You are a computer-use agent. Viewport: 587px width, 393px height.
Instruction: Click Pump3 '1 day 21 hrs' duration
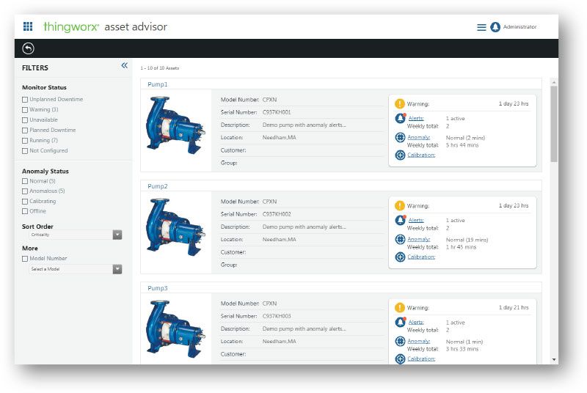(x=513, y=307)
